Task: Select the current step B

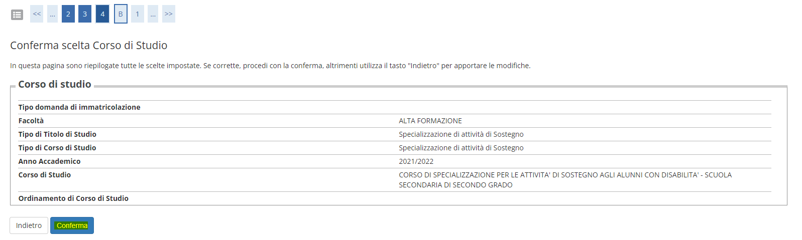Action: (121, 14)
